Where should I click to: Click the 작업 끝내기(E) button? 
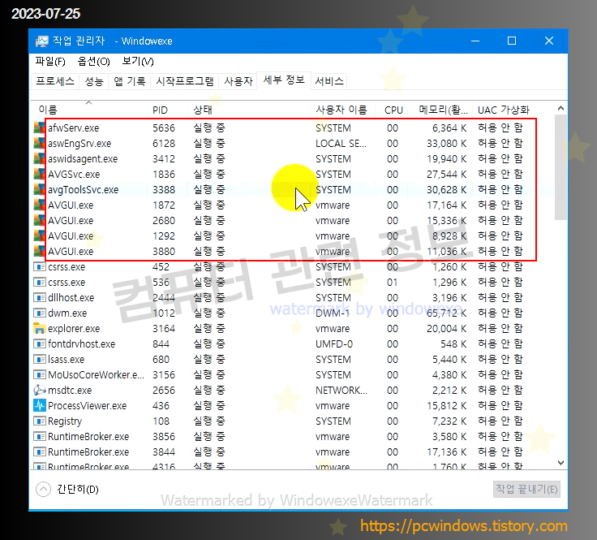[x=526, y=489]
